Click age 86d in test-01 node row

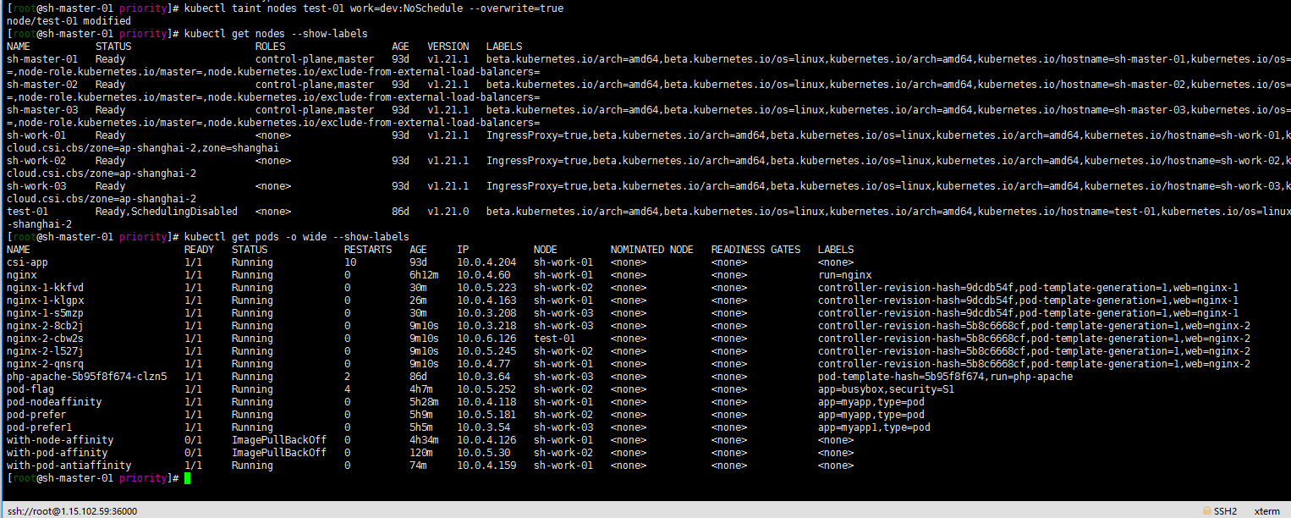[x=400, y=211]
